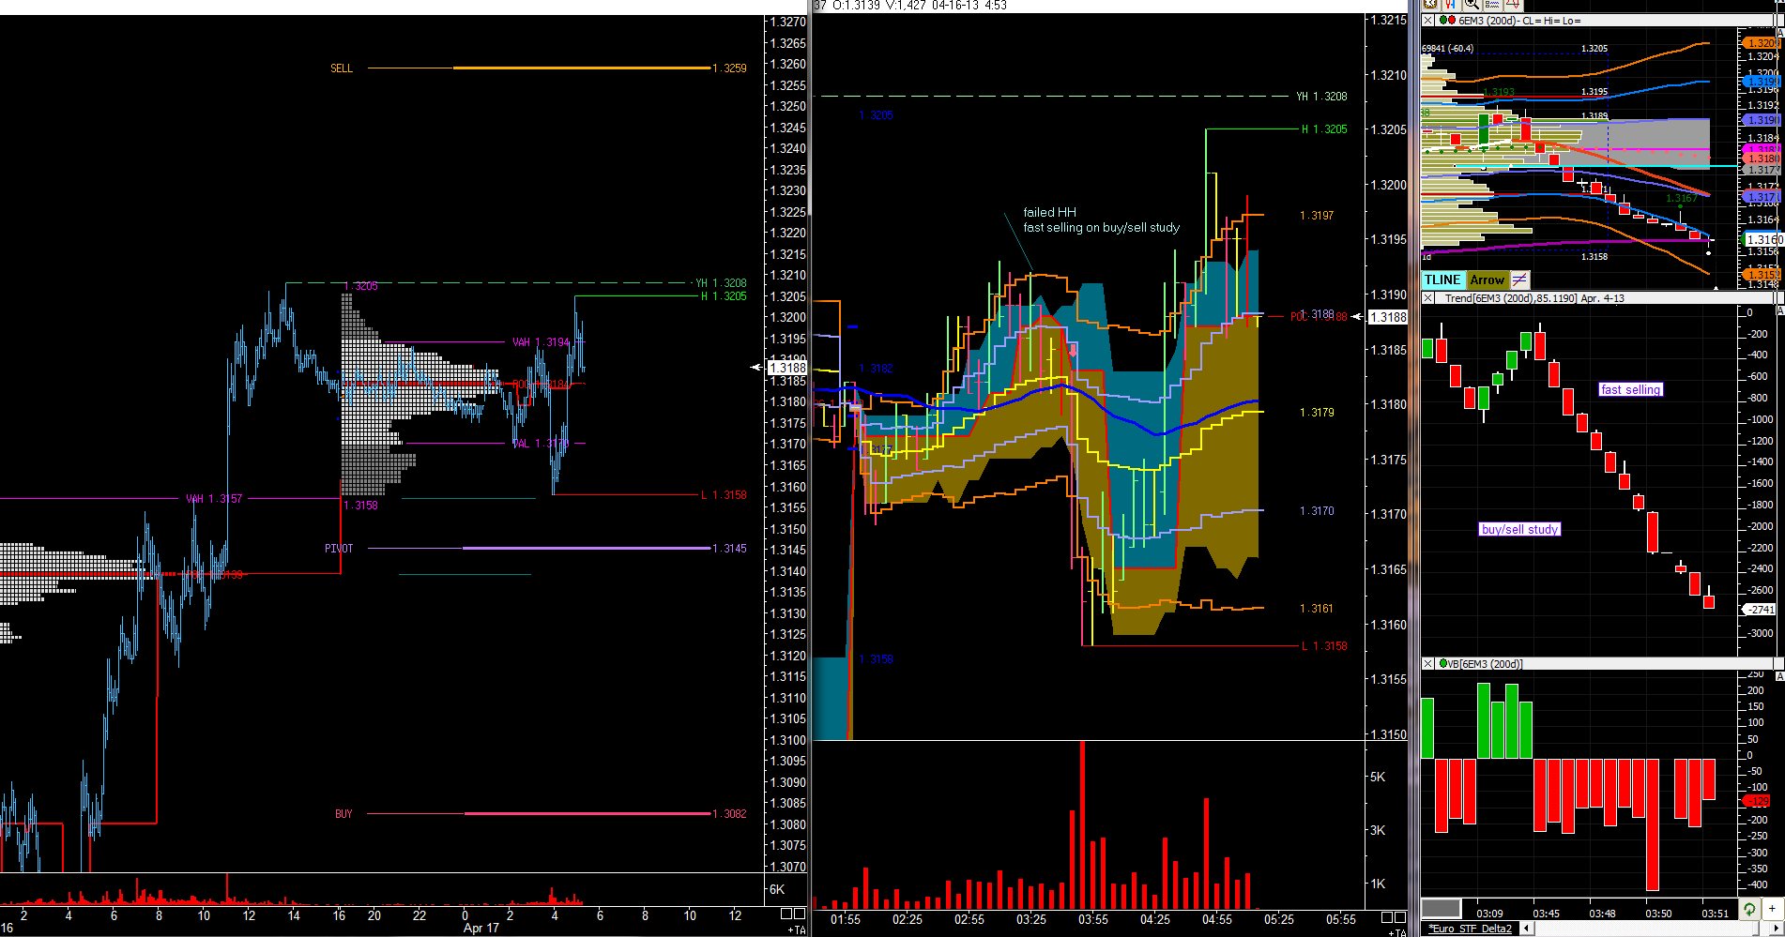Click the 'buy/sell study' annotation label
Image resolution: width=1785 pixels, height=937 pixels.
(1519, 529)
